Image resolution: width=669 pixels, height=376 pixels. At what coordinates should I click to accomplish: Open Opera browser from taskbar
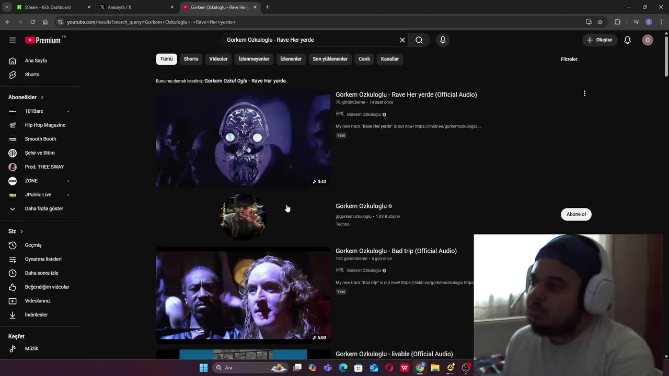point(389,368)
